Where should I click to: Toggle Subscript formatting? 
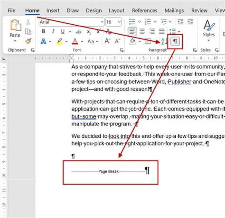click(x=89, y=32)
